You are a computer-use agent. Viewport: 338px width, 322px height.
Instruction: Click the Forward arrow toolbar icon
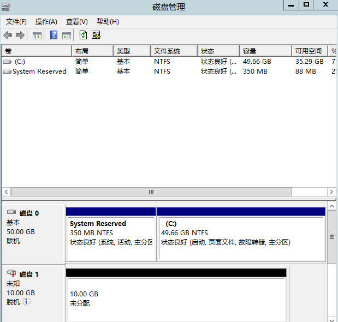pos(20,35)
